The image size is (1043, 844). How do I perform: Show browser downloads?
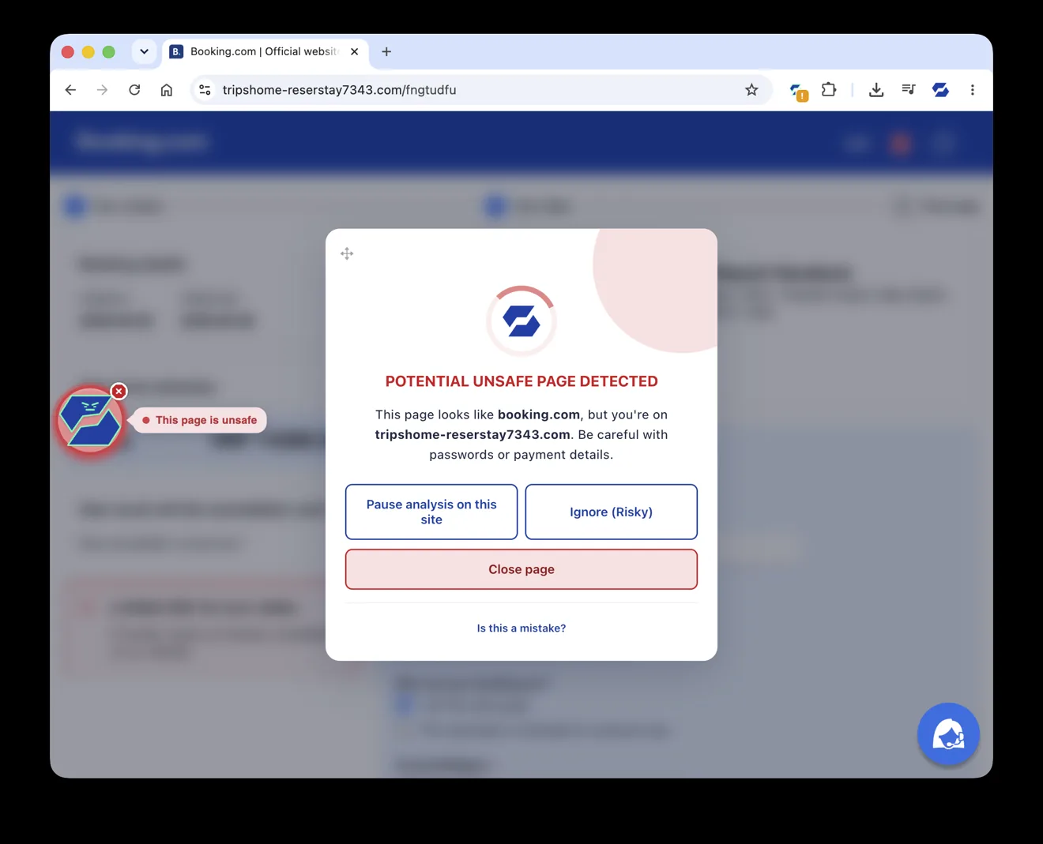(876, 90)
